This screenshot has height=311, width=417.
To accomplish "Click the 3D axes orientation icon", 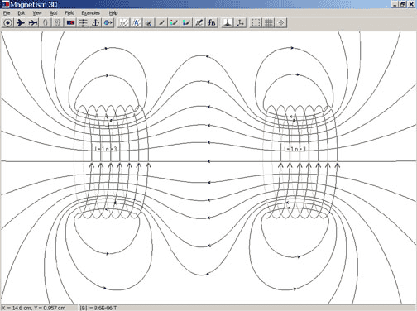I will 240,23.
